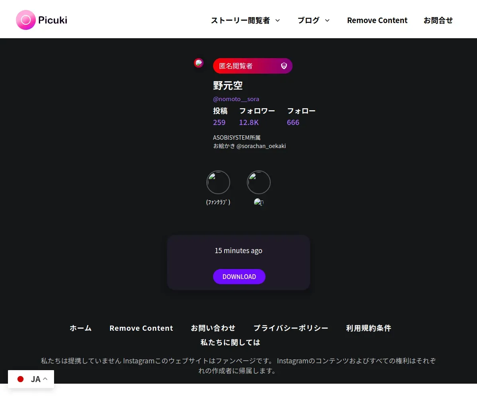Click the フォロワー label
The image size is (477, 398).
click(x=257, y=111)
